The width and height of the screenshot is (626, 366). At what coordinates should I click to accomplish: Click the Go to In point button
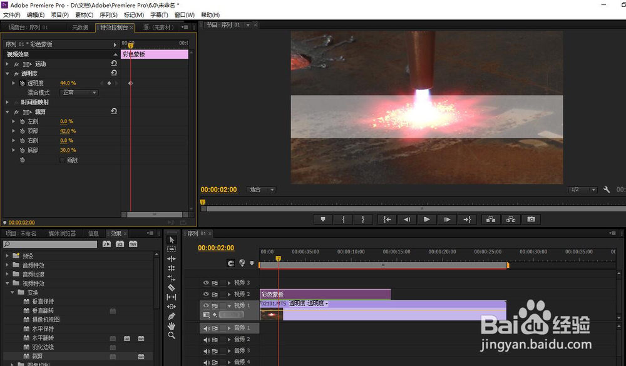point(387,219)
